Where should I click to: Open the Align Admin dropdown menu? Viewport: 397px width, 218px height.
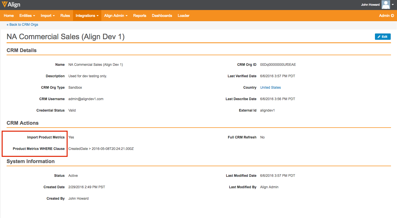coord(116,16)
